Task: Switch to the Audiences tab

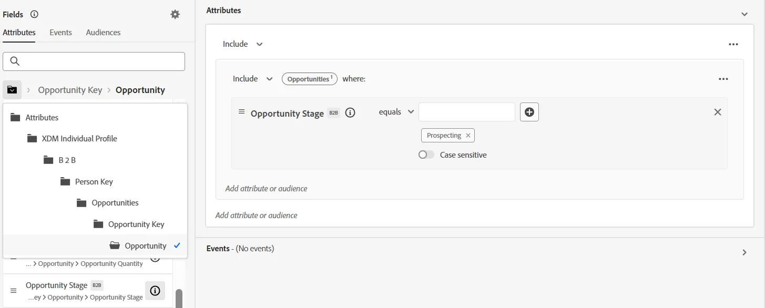Action: click(103, 33)
